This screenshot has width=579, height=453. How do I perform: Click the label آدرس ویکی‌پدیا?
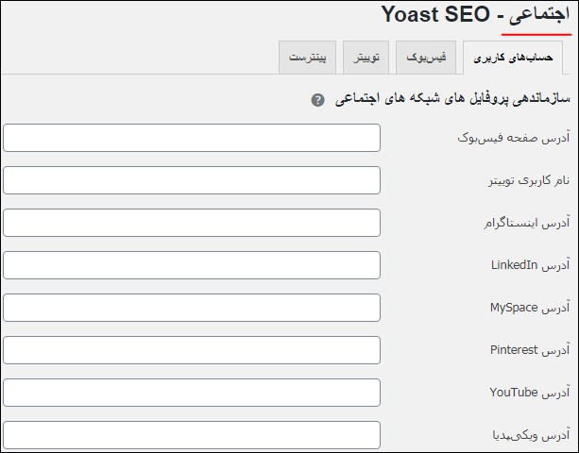531,435
